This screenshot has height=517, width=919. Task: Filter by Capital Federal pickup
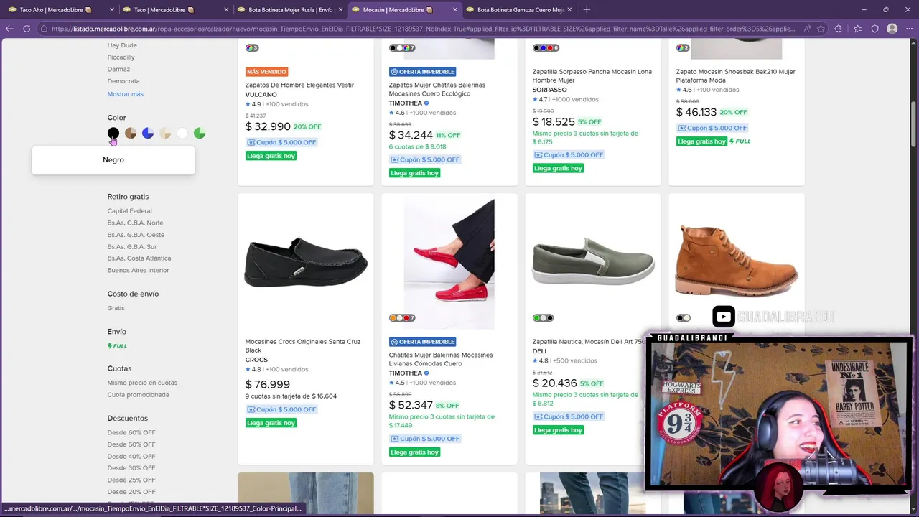click(129, 211)
